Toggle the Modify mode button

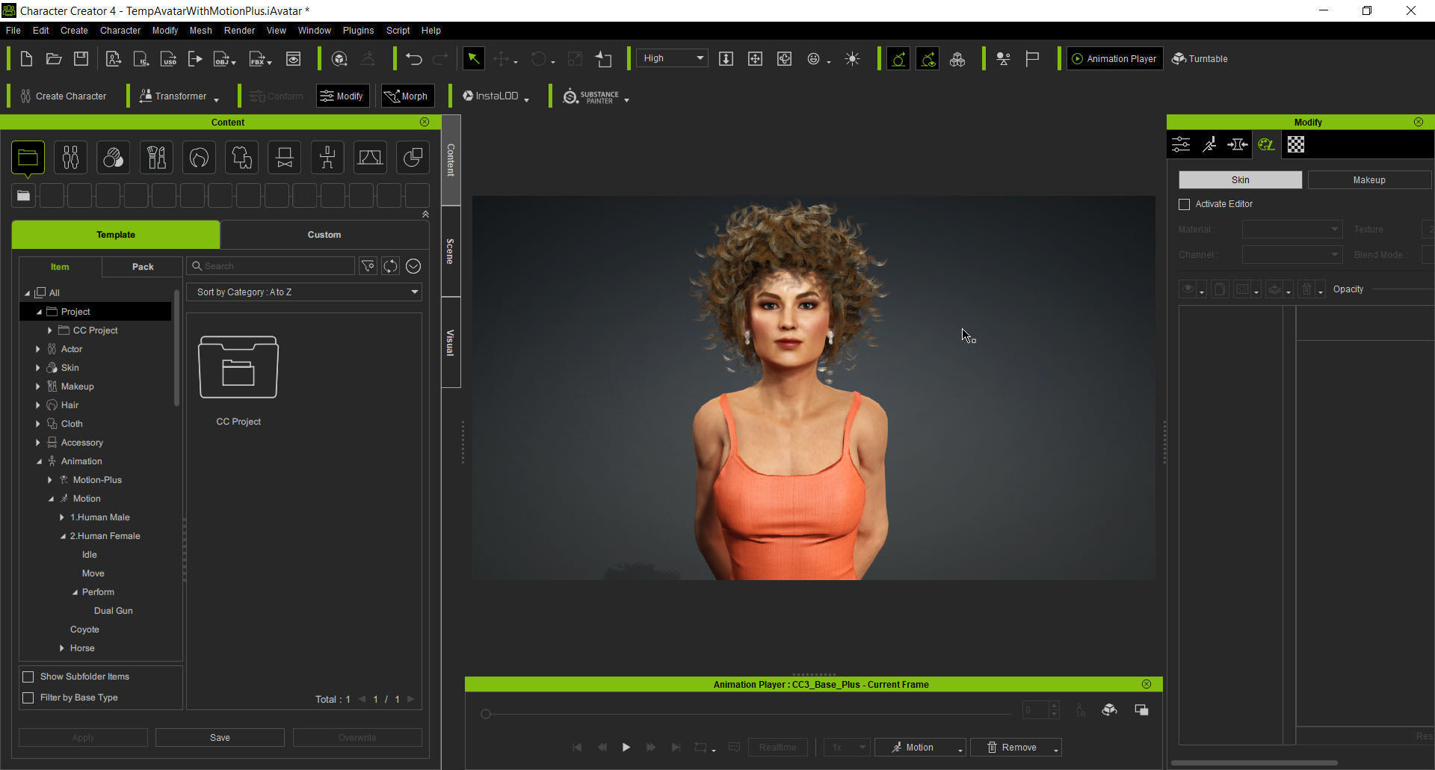tap(342, 96)
